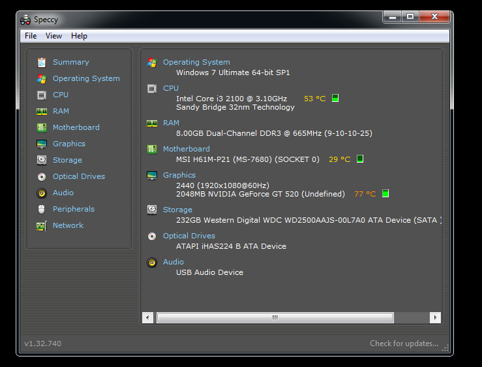Open the View menu
Image resolution: width=482 pixels, height=367 pixels.
53,36
